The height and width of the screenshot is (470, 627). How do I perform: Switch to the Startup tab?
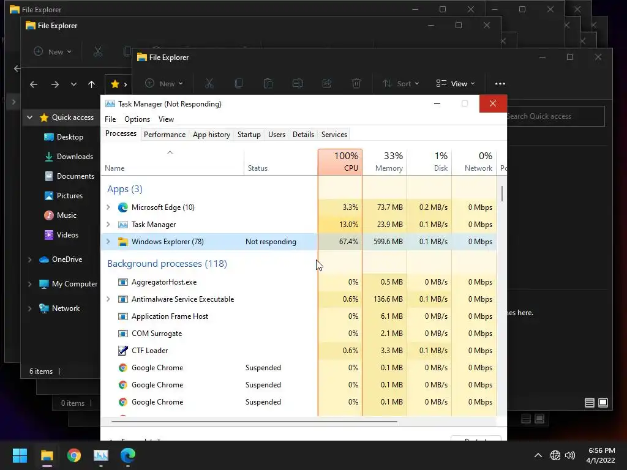[x=249, y=135]
